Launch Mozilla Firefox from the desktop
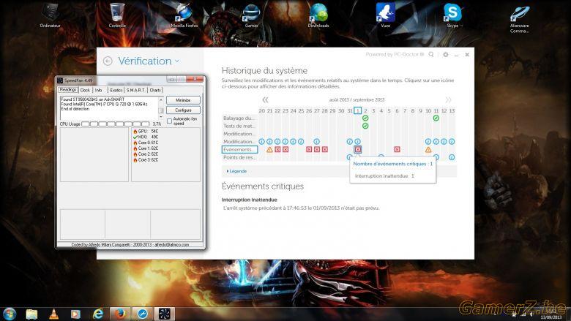Image resolution: width=571 pixels, height=321 pixels. (x=184, y=15)
